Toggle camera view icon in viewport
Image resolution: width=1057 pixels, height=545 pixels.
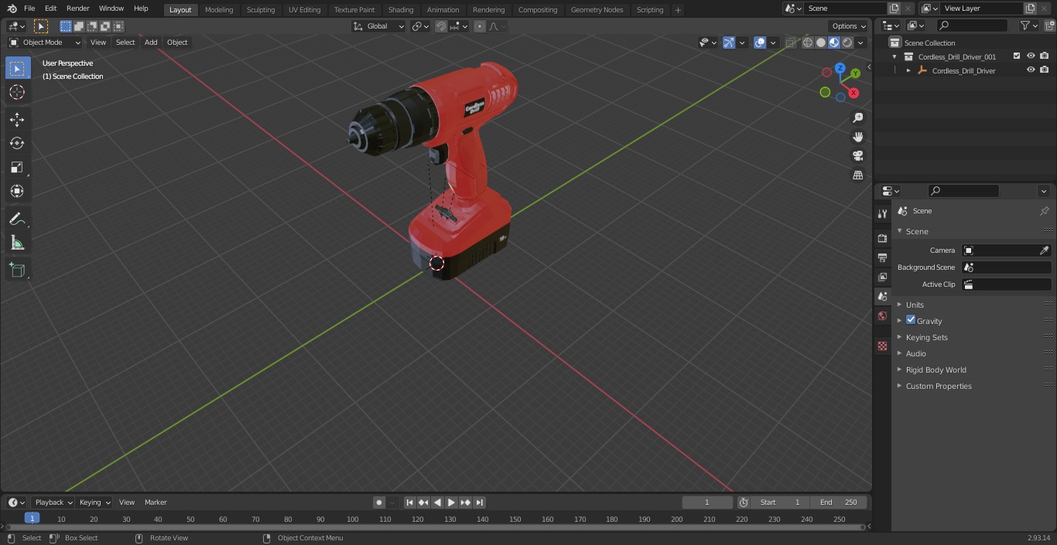point(857,156)
